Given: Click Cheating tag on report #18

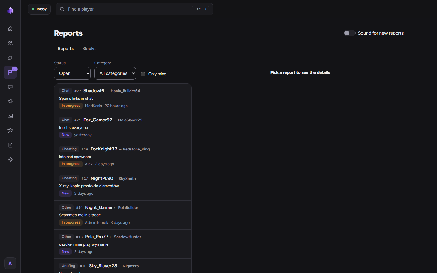Looking at the screenshot, I should pyautogui.click(x=69, y=149).
